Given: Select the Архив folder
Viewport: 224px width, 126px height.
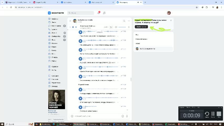Looking at the screenshot, I should pos(153,44).
